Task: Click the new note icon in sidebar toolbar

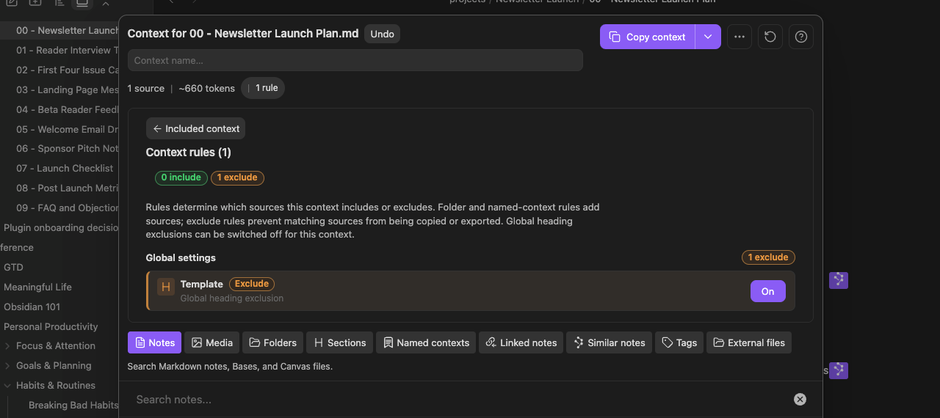Action: click(x=12, y=3)
